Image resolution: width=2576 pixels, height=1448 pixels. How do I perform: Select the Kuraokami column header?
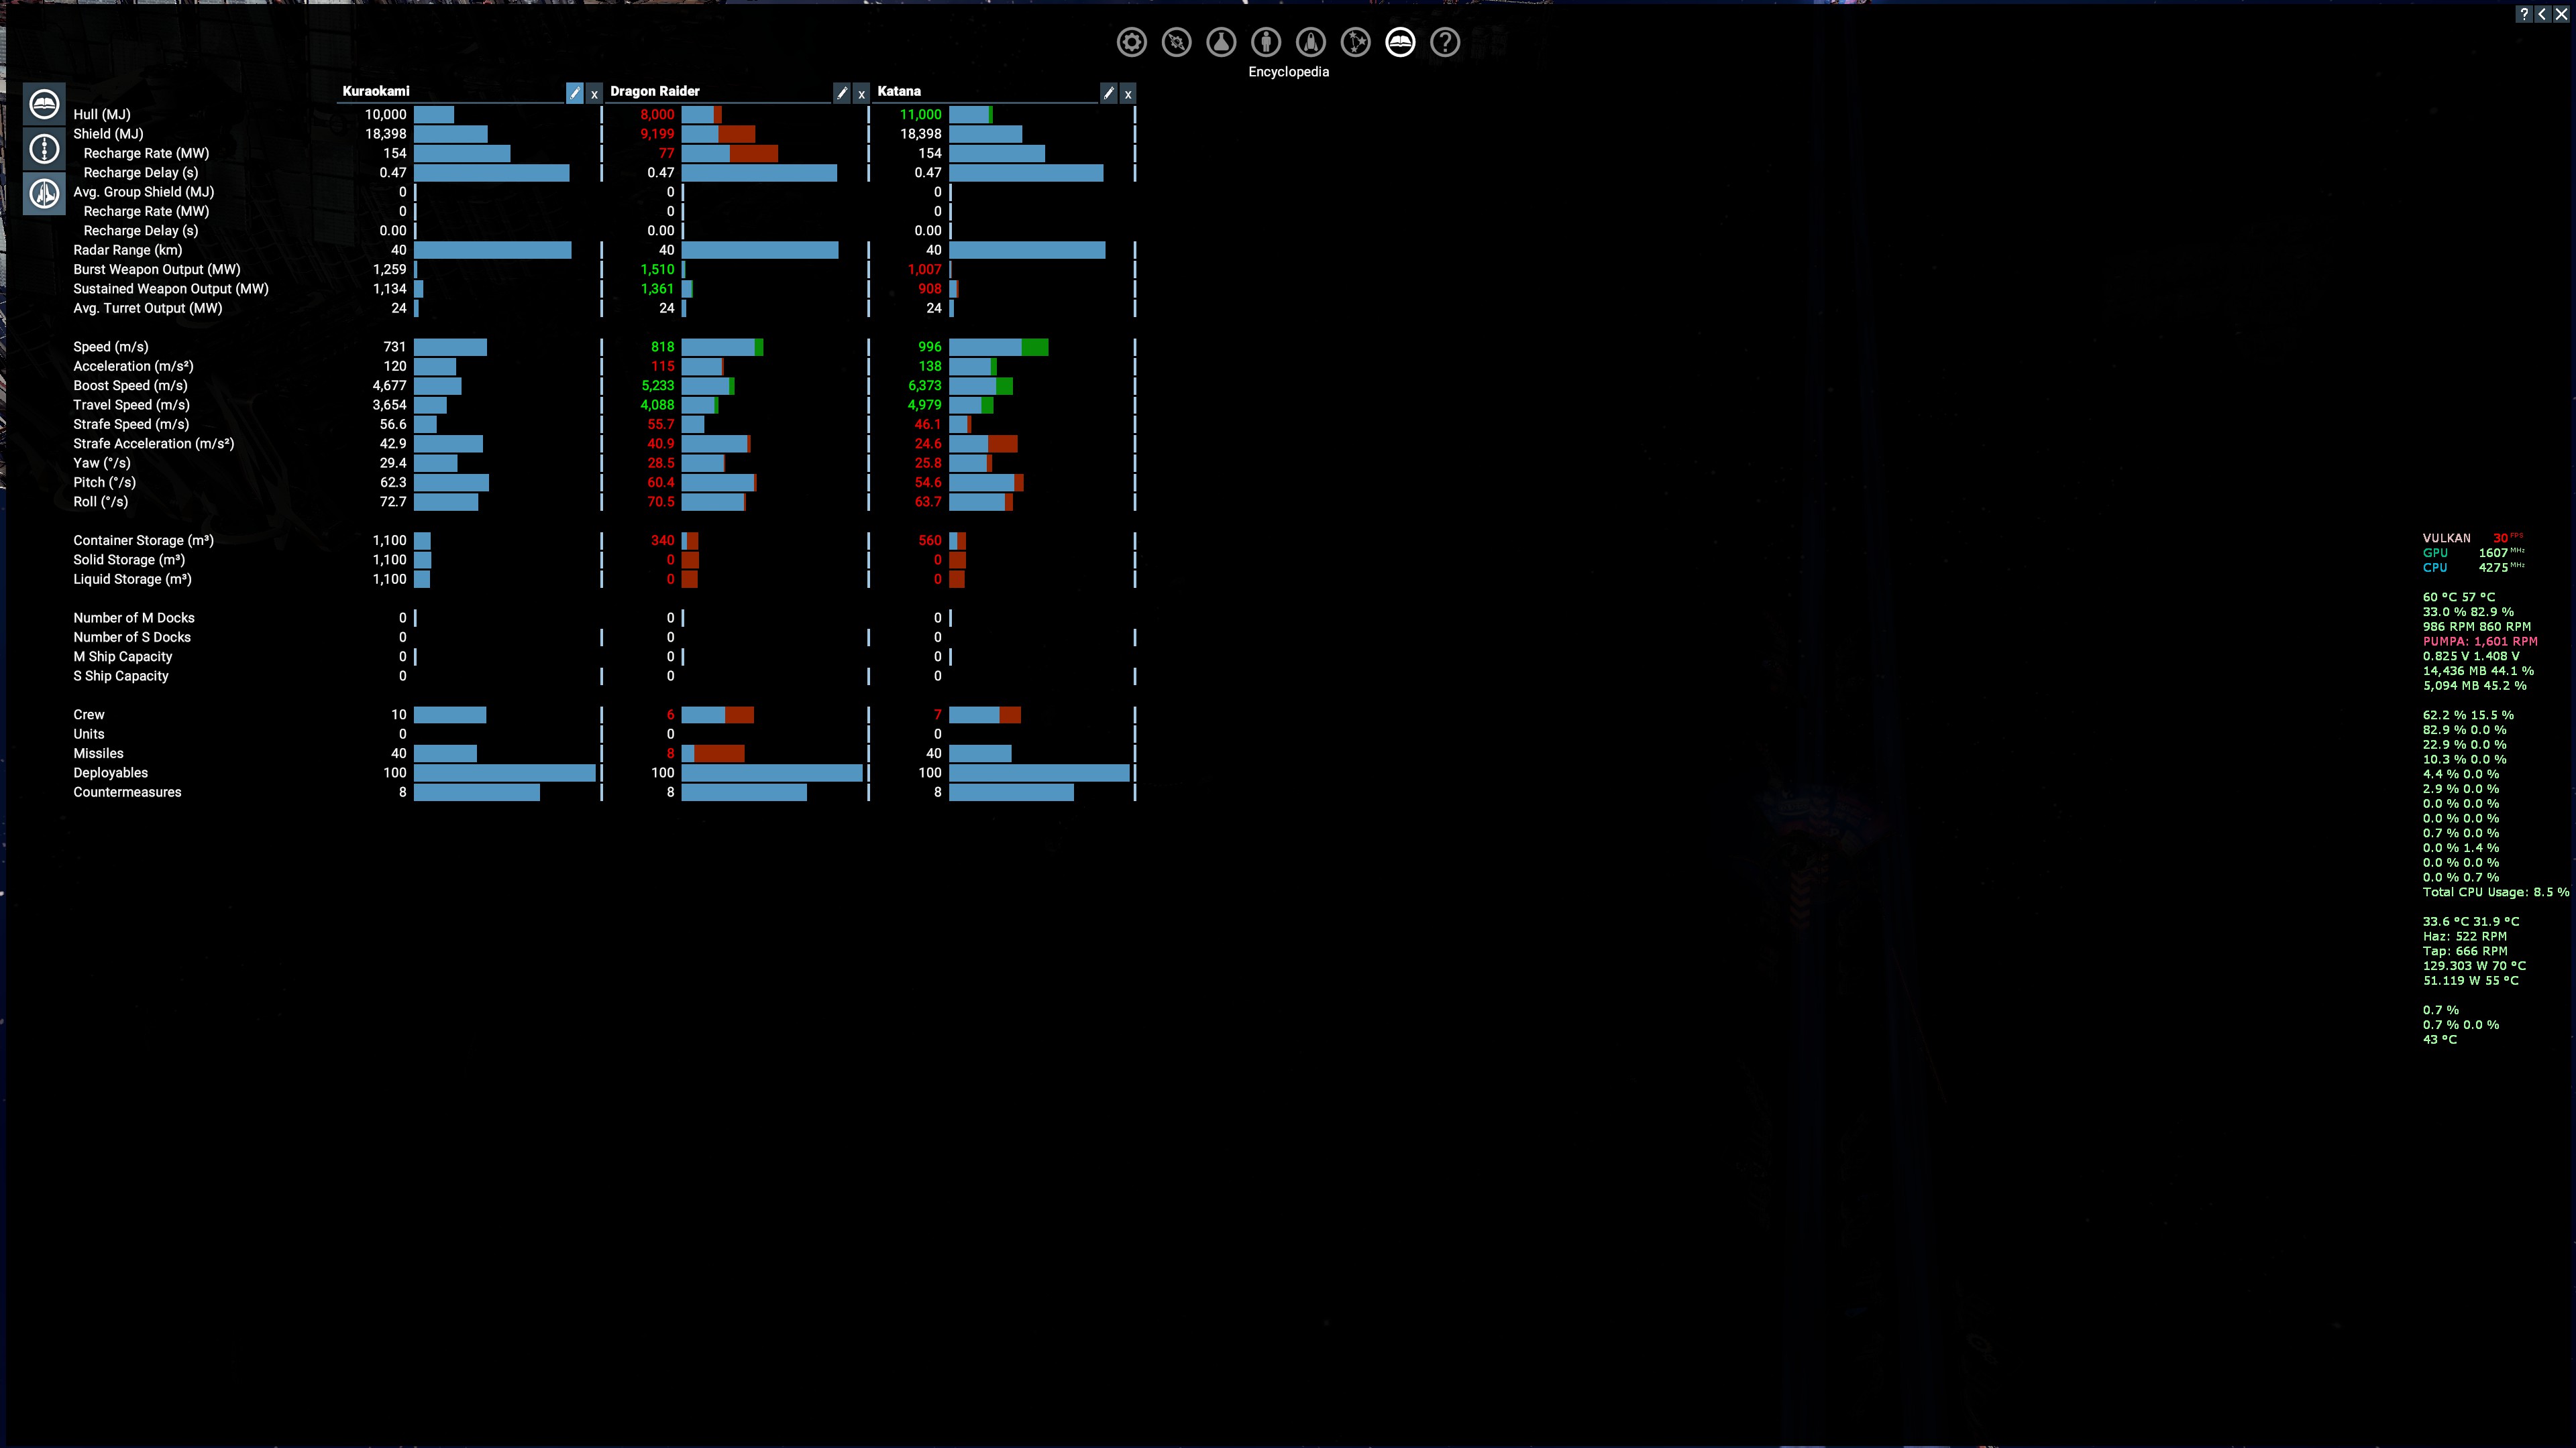point(376,91)
